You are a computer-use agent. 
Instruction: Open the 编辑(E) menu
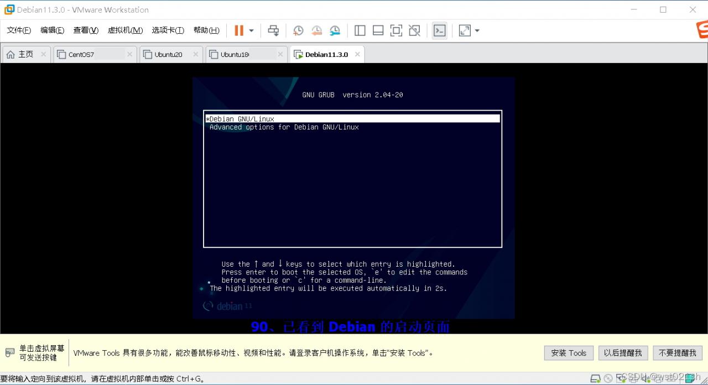[x=52, y=30]
